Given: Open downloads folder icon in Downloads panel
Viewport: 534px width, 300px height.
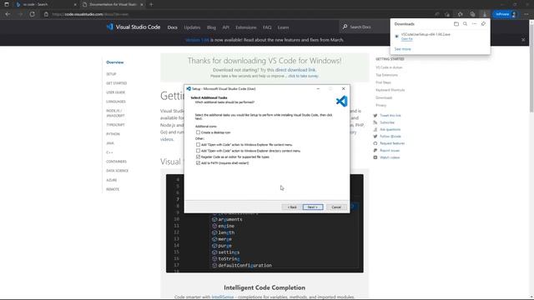Looking at the screenshot, I should pos(456,24).
